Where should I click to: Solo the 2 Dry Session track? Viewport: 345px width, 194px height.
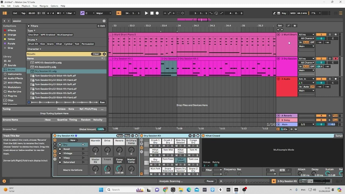click(x=330, y=59)
